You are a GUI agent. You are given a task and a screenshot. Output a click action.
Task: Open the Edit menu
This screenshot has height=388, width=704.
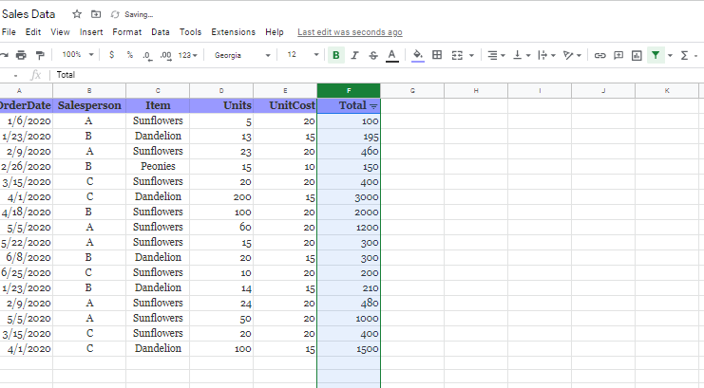32,32
